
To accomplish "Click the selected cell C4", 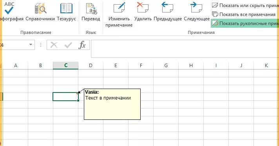I will (x=65, y=96).
